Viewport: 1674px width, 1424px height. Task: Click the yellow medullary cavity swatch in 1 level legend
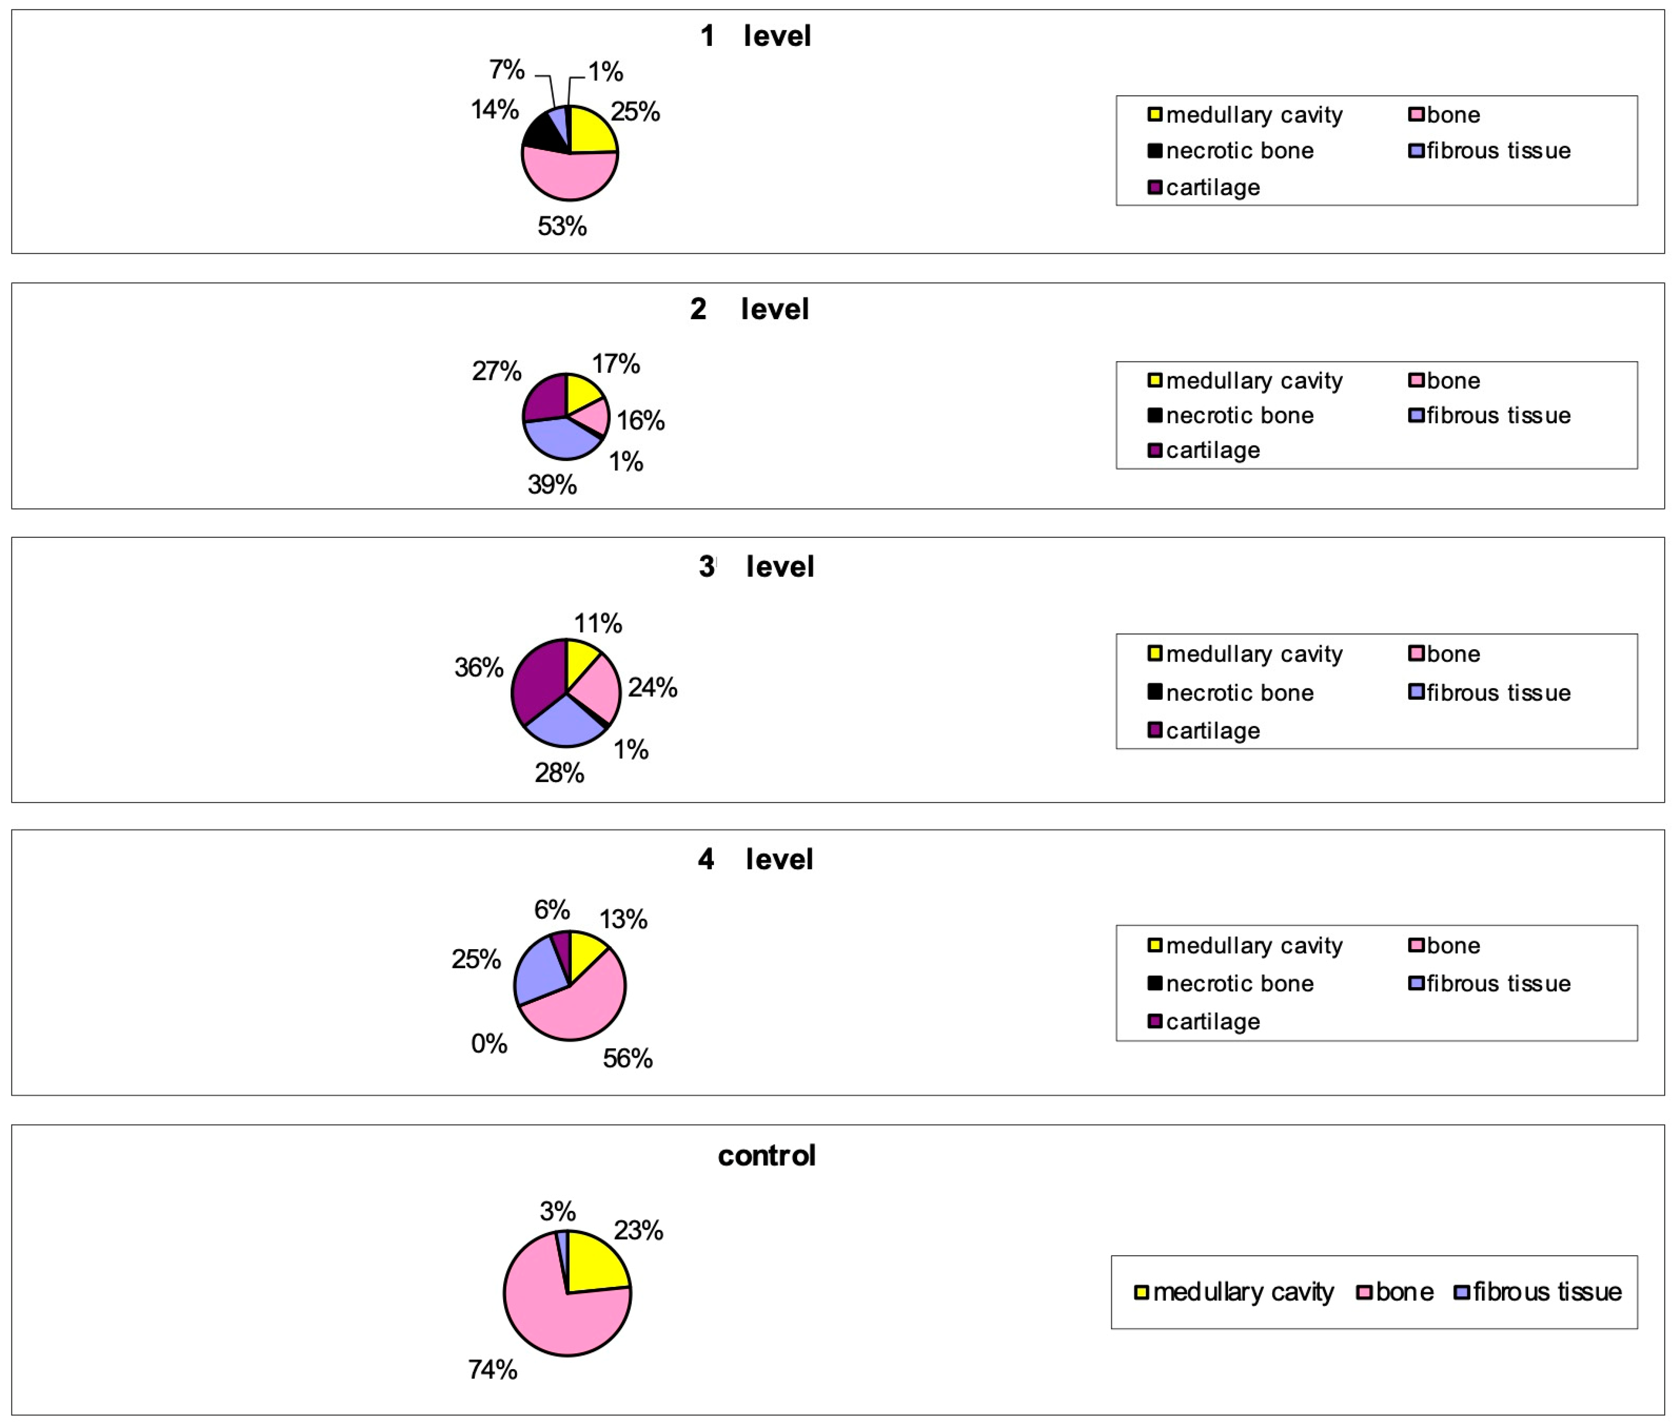click(x=1155, y=115)
